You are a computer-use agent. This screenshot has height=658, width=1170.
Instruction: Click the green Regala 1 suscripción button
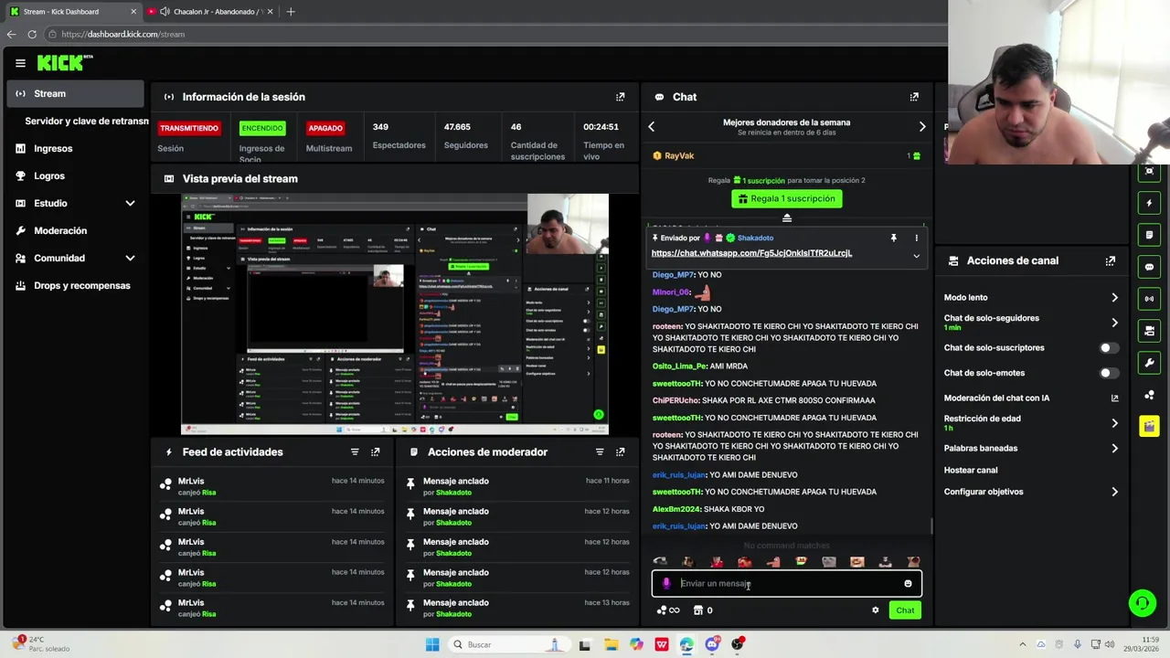[787, 198]
